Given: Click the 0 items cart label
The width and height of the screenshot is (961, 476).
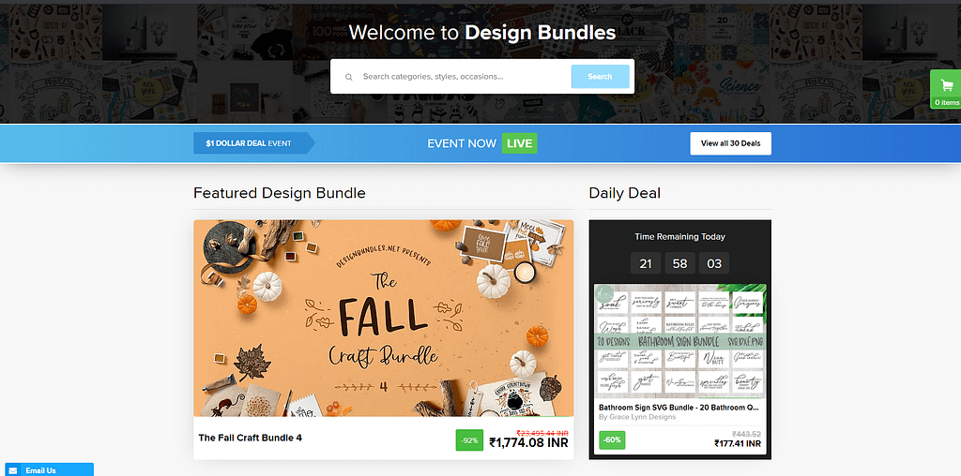Looking at the screenshot, I should pyautogui.click(x=947, y=103).
